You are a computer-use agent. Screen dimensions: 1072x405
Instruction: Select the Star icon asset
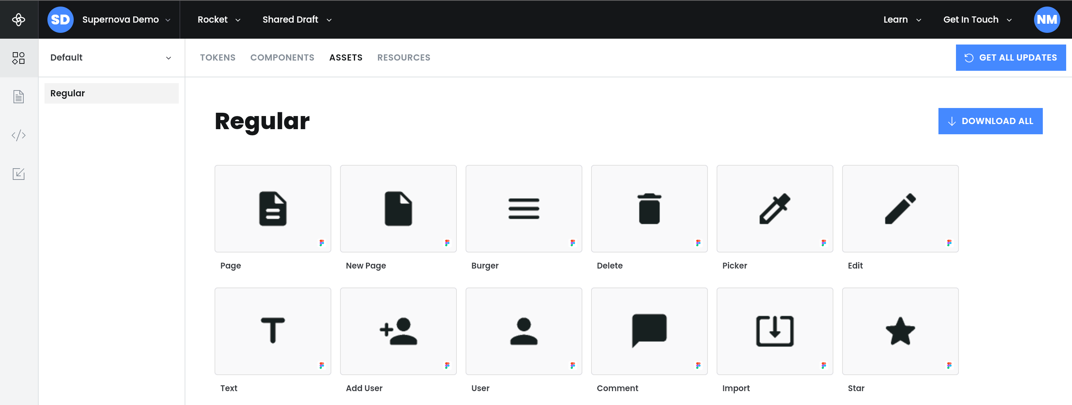[x=900, y=331]
